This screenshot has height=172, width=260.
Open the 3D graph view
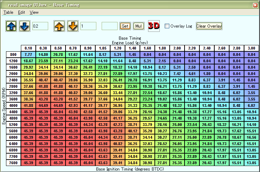click(154, 26)
